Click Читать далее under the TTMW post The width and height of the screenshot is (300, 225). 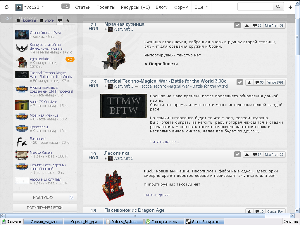[164, 142]
